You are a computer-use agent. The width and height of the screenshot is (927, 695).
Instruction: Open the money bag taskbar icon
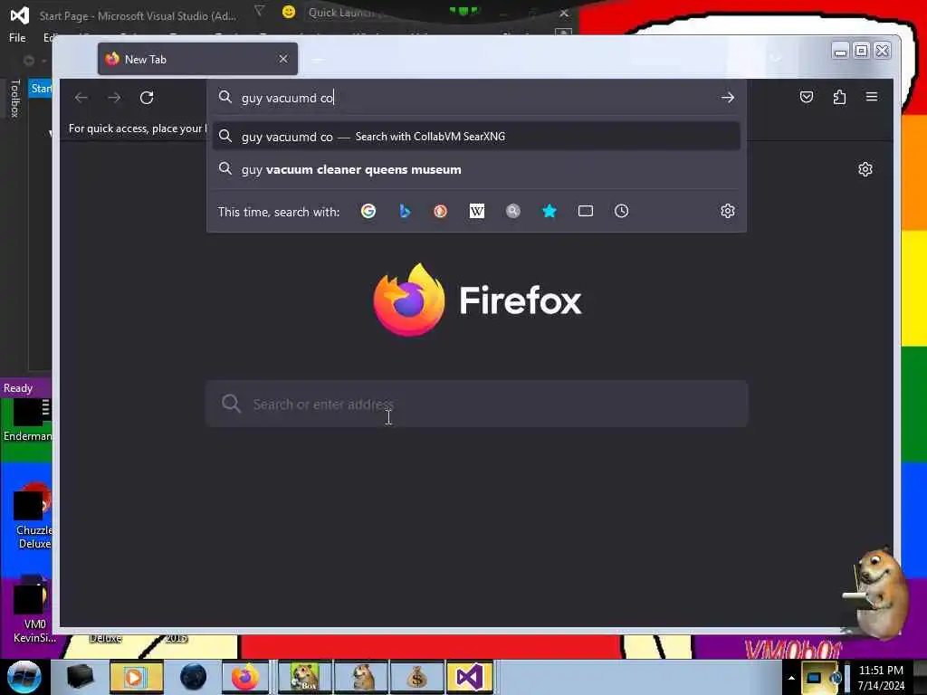416,677
